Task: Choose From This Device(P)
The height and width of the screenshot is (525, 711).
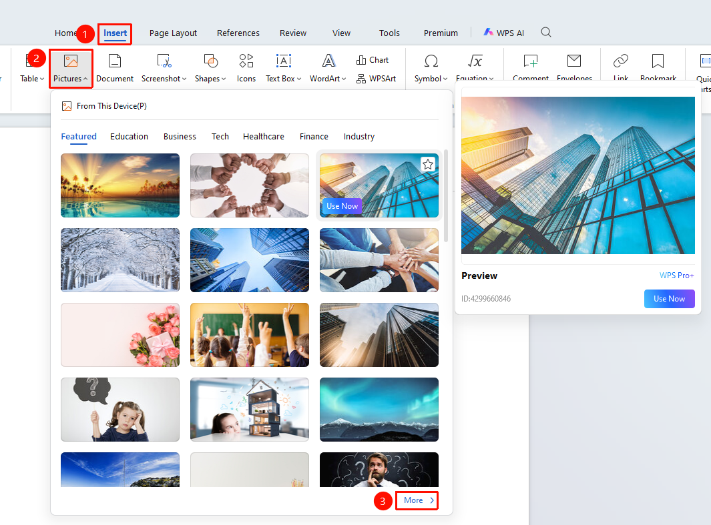Action: (104, 106)
